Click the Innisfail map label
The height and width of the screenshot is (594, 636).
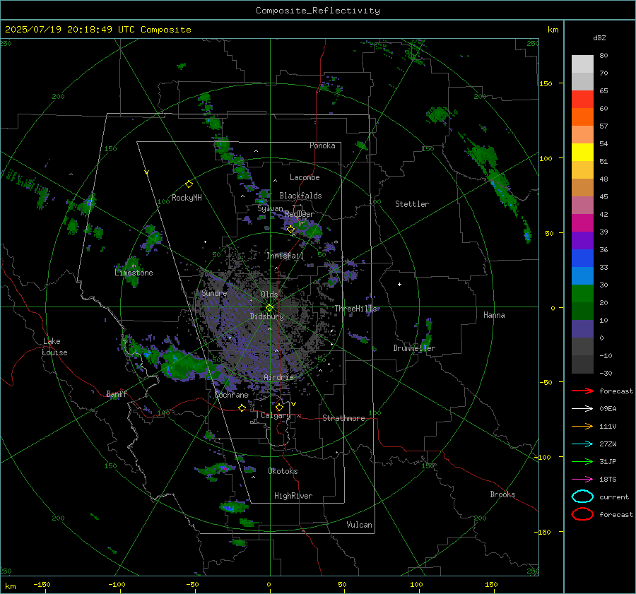(x=285, y=256)
